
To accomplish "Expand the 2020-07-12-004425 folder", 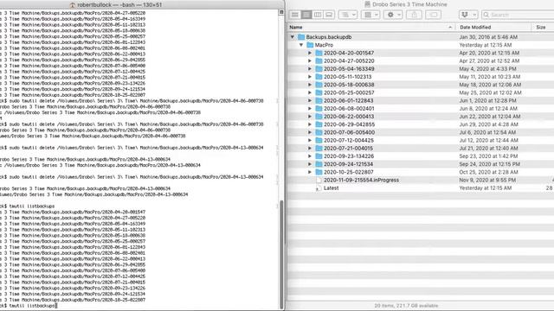I will tap(310, 140).
